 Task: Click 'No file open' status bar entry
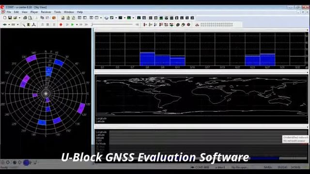point(239,167)
